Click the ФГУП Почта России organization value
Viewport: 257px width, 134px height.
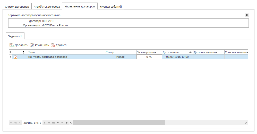tap(55, 25)
